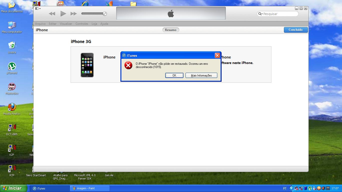
Task: Adjust the iTunes volume slider knob
Action: coord(105,14)
